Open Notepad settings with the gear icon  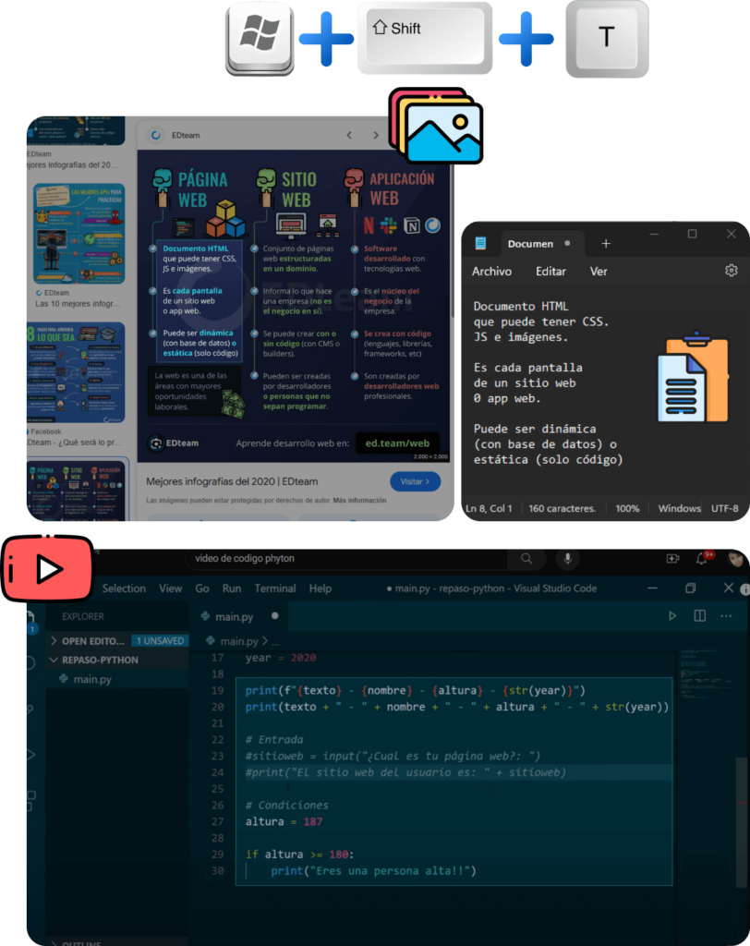coord(732,270)
